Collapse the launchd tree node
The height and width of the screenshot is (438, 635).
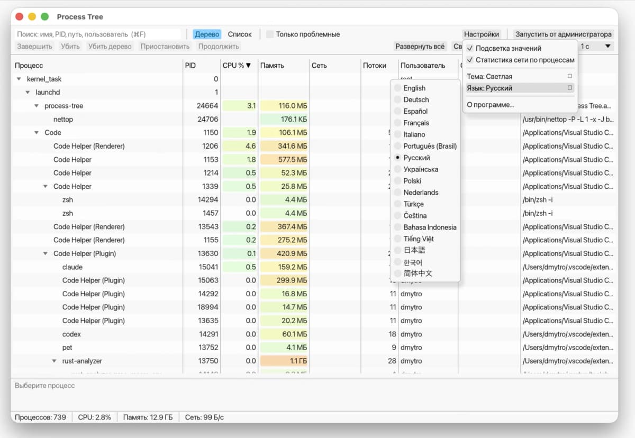click(x=28, y=93)
